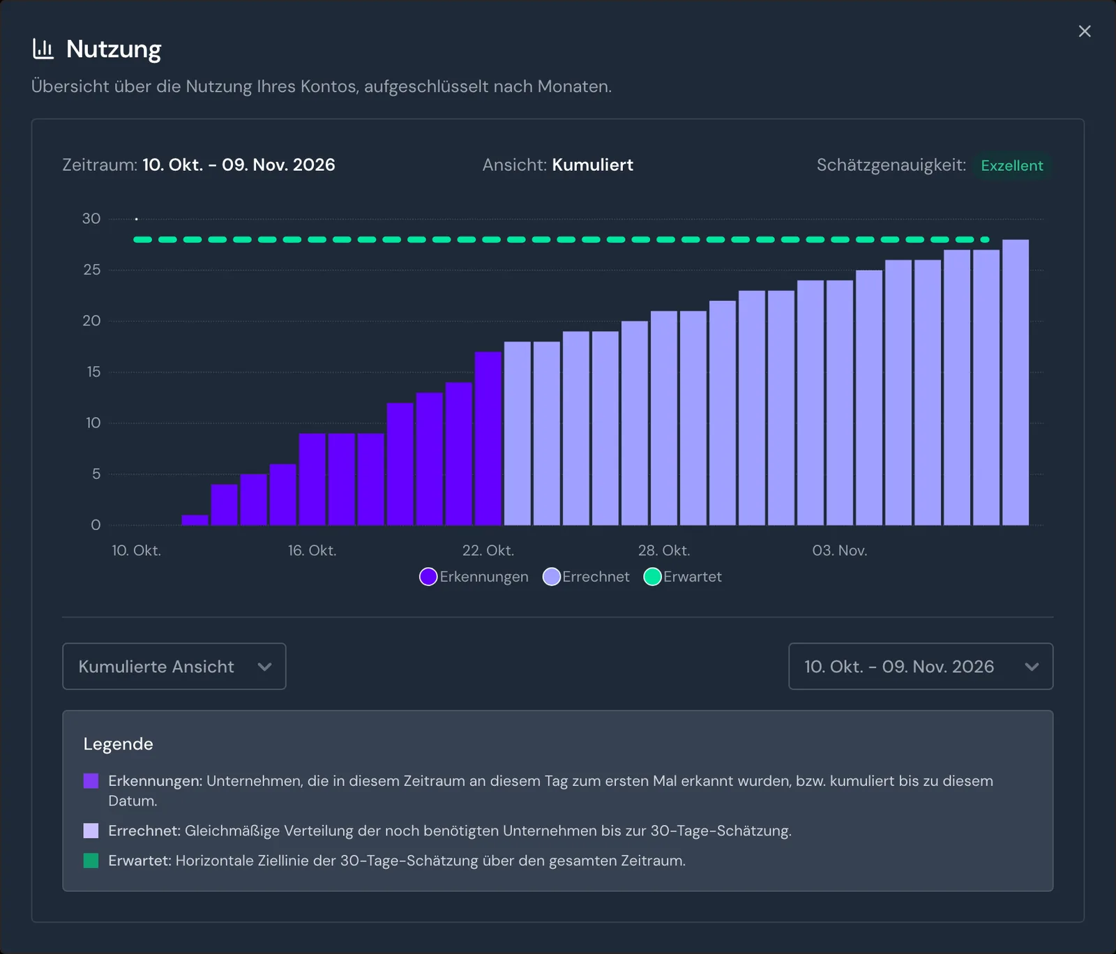1116x954 pixels.
Task: Click the 20 y-axis label
Action: click(91, 321)
